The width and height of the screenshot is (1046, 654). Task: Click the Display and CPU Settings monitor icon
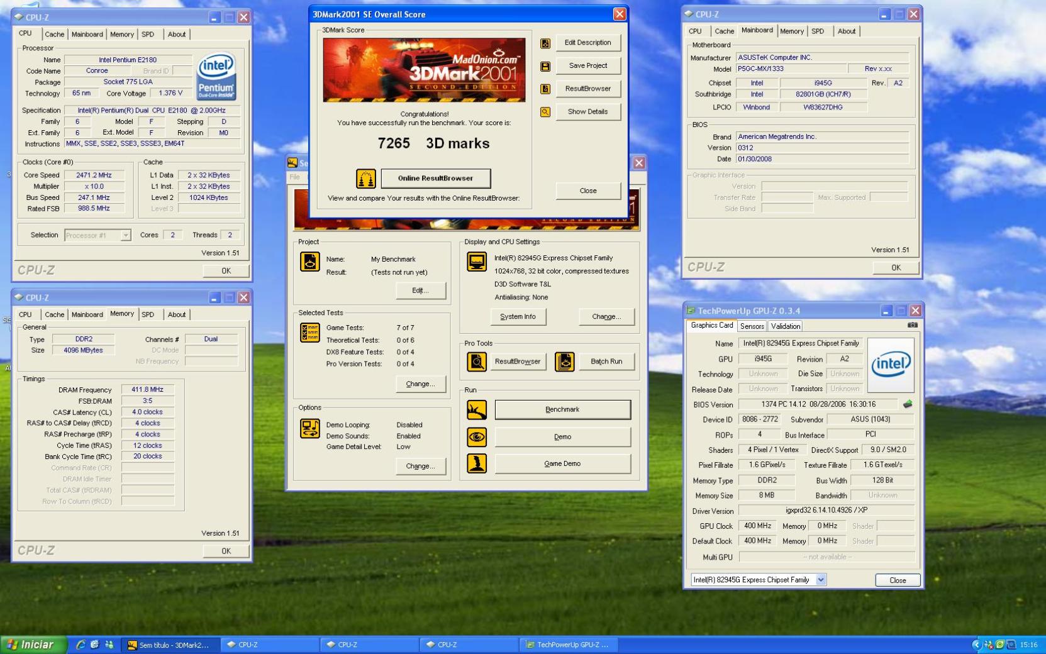tap(477, 262)
